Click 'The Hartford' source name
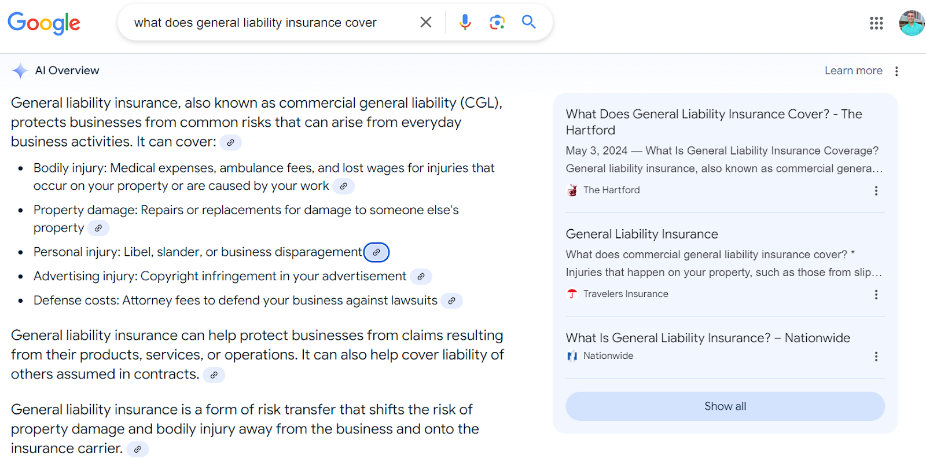Image resolution: width=926 pixels, height=459 pixels. [x=612, y=190]
